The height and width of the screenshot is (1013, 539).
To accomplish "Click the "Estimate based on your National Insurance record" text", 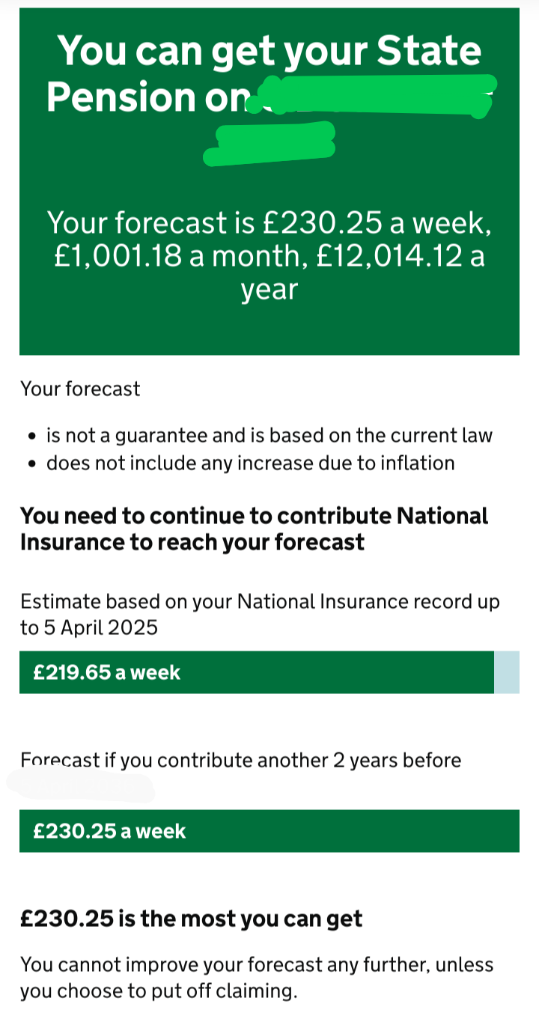I will click(259, 601).
